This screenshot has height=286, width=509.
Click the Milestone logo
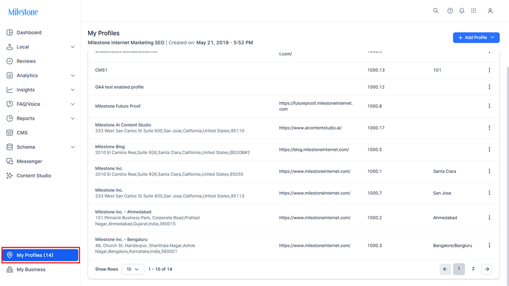coord(23,12)
